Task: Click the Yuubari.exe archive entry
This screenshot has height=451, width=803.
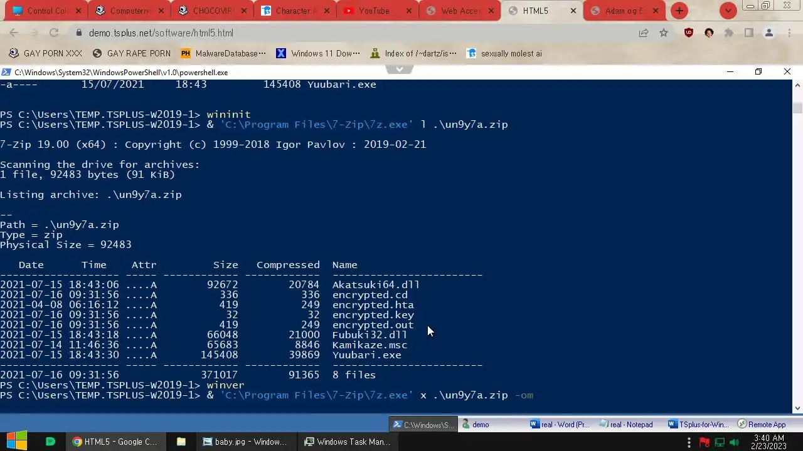Action: pos(366,355)
